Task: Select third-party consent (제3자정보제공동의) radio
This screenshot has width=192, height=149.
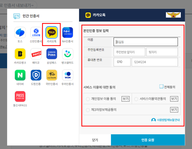Action: (x=88, y=110)
